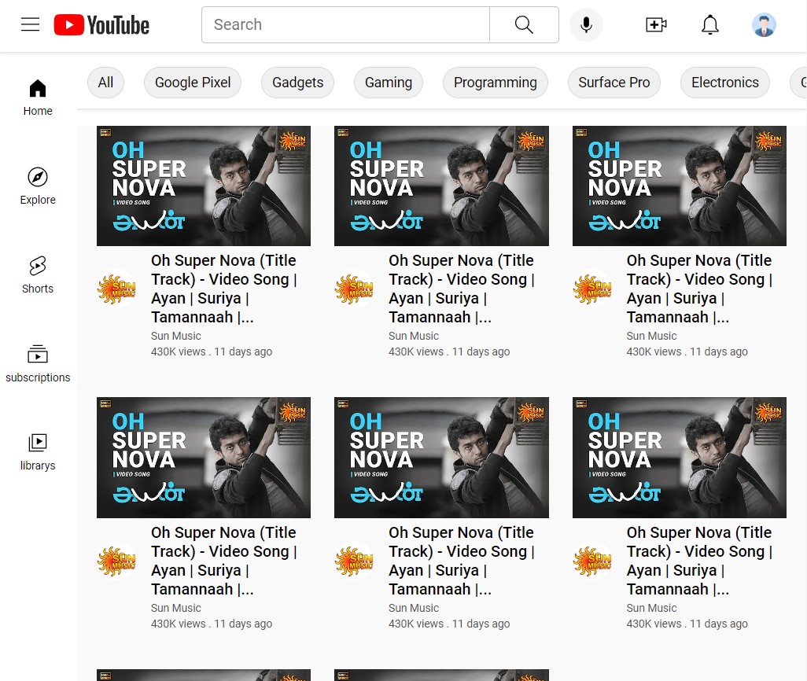
Task: Open the hamburger navigation menu
Action: click(30, 24)
